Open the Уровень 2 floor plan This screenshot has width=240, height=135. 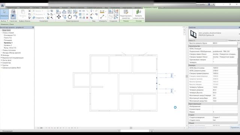point(8,45)
